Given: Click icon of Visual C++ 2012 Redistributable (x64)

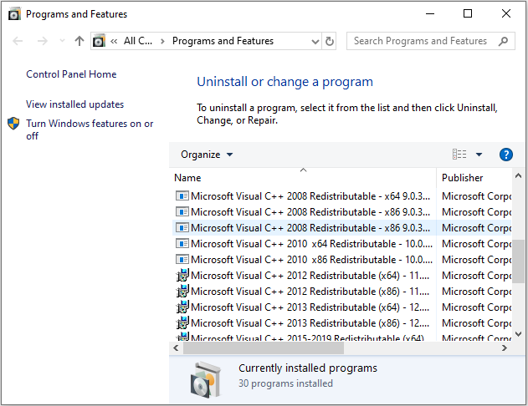Looking at the screenshot, I should click(182, 276).
